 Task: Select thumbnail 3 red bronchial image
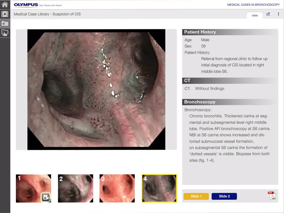[117, 188]
